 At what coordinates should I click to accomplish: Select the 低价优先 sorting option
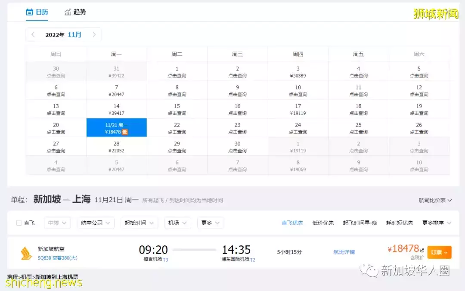click(323, 223)
